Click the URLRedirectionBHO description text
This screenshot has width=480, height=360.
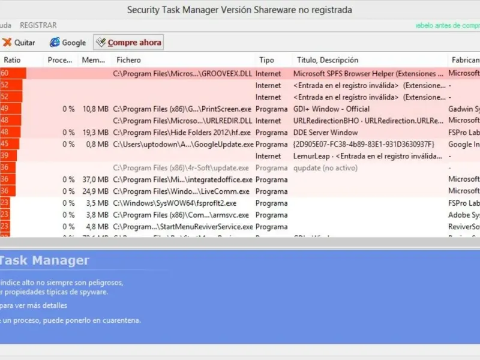(368, 121)
